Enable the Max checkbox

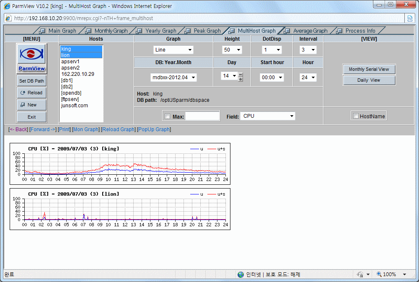[168, 116]
